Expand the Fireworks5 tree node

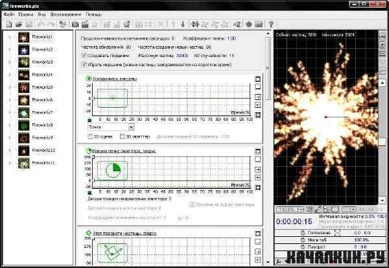[x=10, y=87]
